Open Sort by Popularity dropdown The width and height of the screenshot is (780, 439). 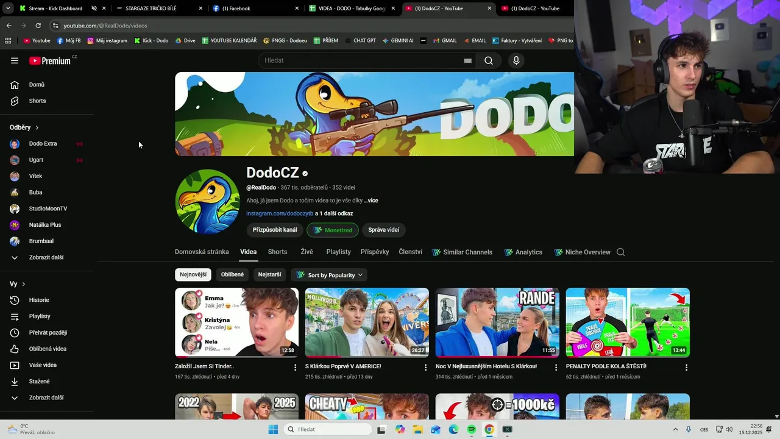coord(329,275)
